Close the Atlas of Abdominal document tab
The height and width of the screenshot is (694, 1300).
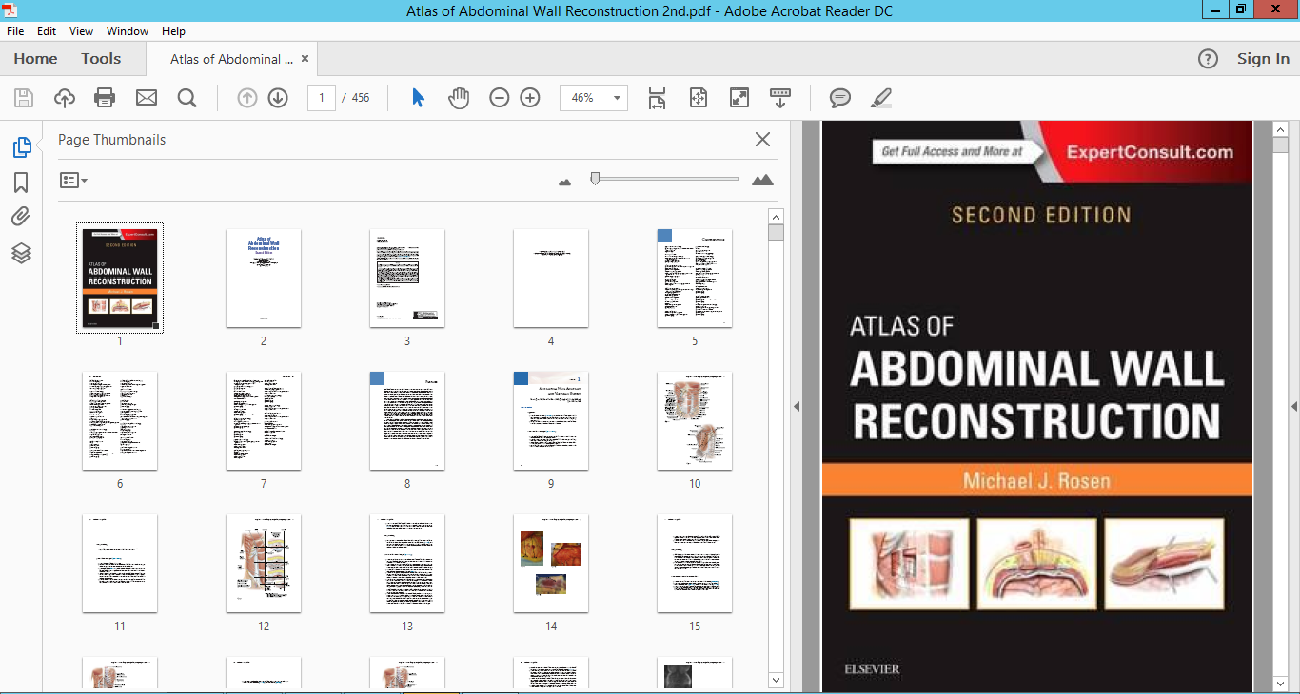coord(305,59)
